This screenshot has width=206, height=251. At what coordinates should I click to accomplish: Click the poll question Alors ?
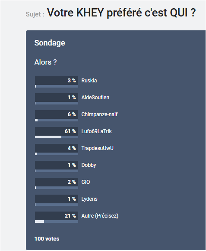[45, 62]
